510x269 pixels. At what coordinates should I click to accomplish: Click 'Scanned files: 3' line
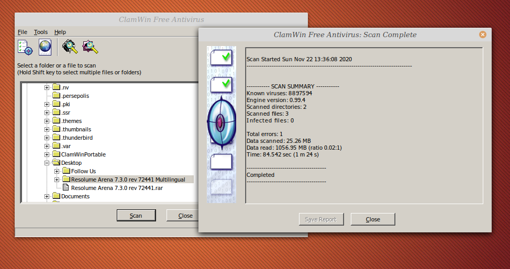pos(268,114)
